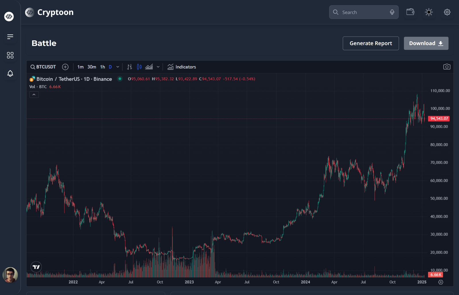Open the TradingView logo on chart
The height and width of the screenshot is (295, 459).
click(36, 267)
